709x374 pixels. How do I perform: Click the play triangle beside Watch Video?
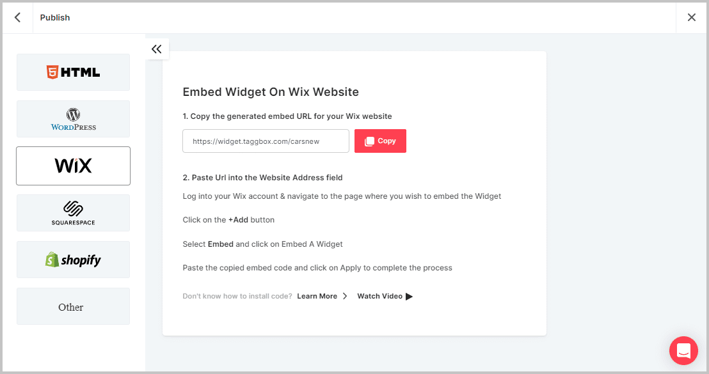410,296
